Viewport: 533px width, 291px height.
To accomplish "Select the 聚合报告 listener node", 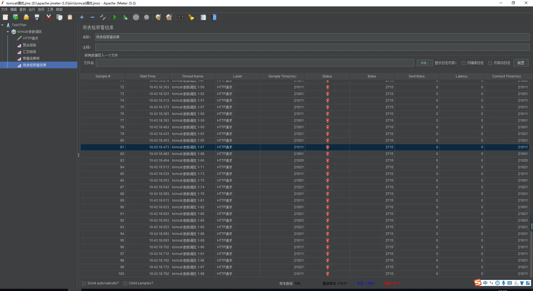I will [x=29, y=45].
